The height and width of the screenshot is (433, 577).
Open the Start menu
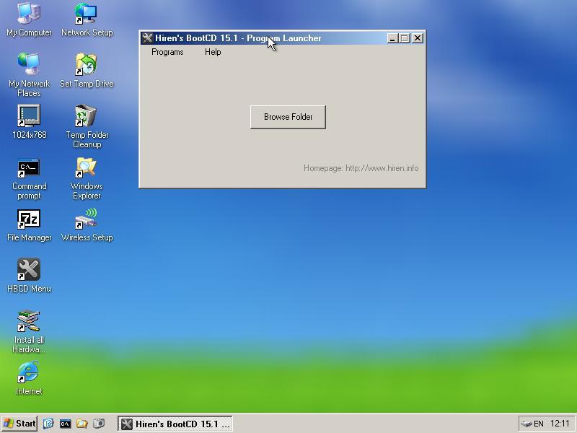pyautogui.click(x=19, y=424)
